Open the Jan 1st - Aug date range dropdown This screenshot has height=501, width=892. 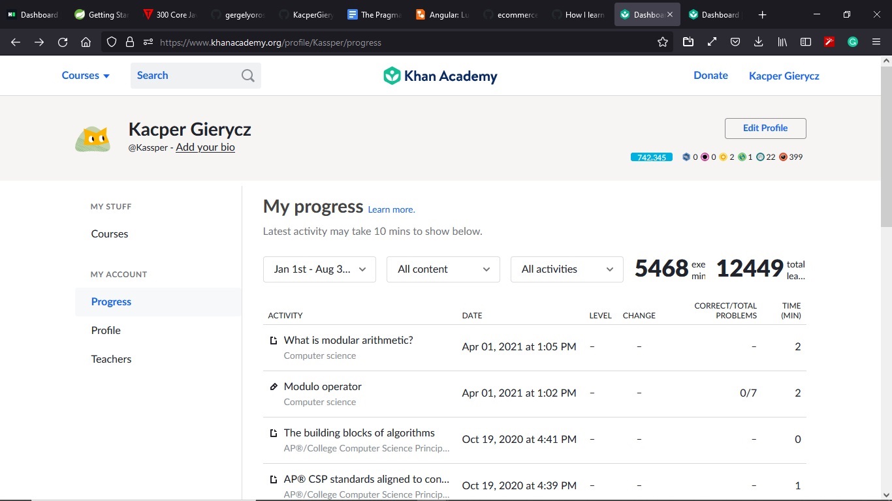pyautogui.click(x=319, y=269)
